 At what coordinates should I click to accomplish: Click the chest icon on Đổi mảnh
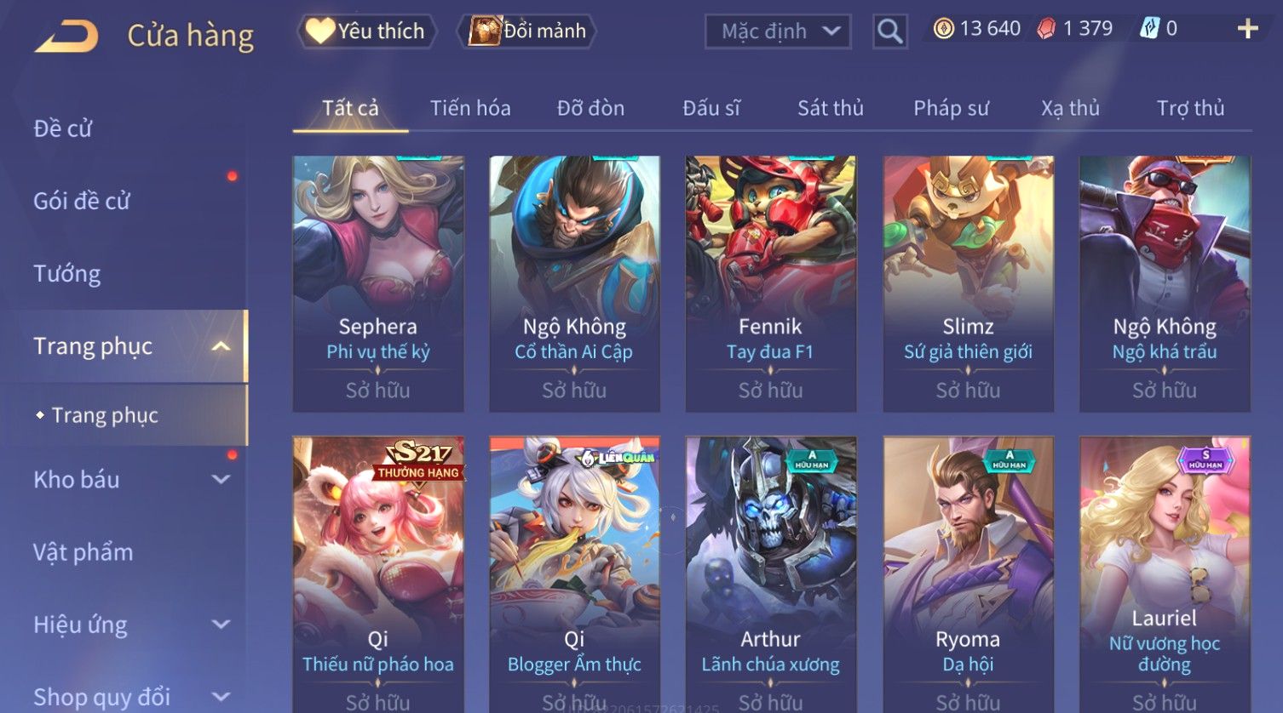(x=485, y=31)
